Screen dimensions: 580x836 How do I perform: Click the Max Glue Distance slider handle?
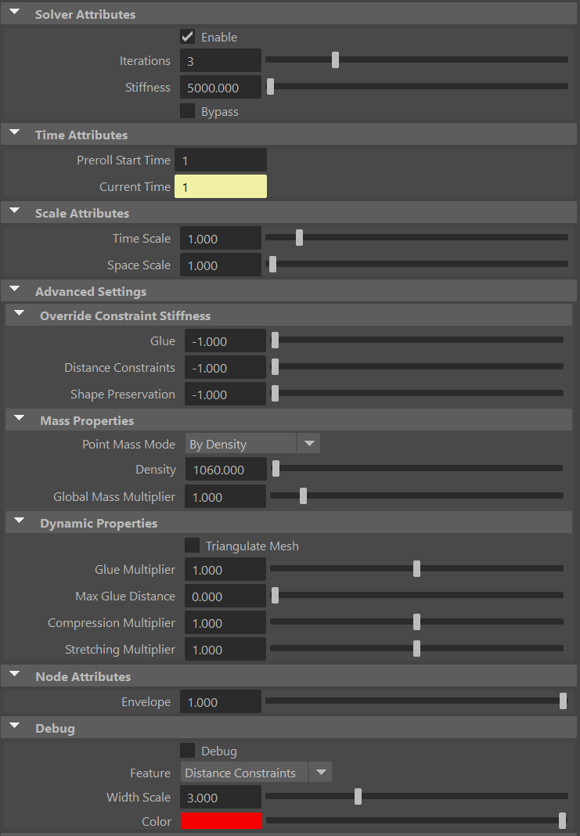[x=275, y=595]
